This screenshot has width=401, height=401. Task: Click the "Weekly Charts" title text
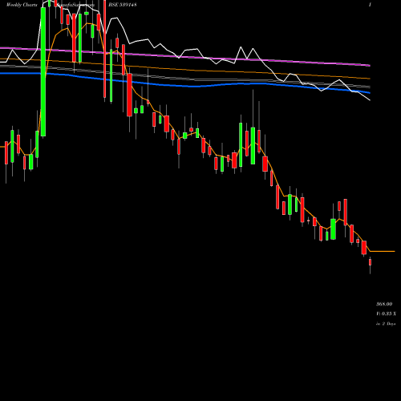pyautogui.click(x=22, y=5)
